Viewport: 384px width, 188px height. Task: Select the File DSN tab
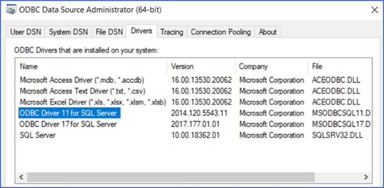(x=109, y=32)
